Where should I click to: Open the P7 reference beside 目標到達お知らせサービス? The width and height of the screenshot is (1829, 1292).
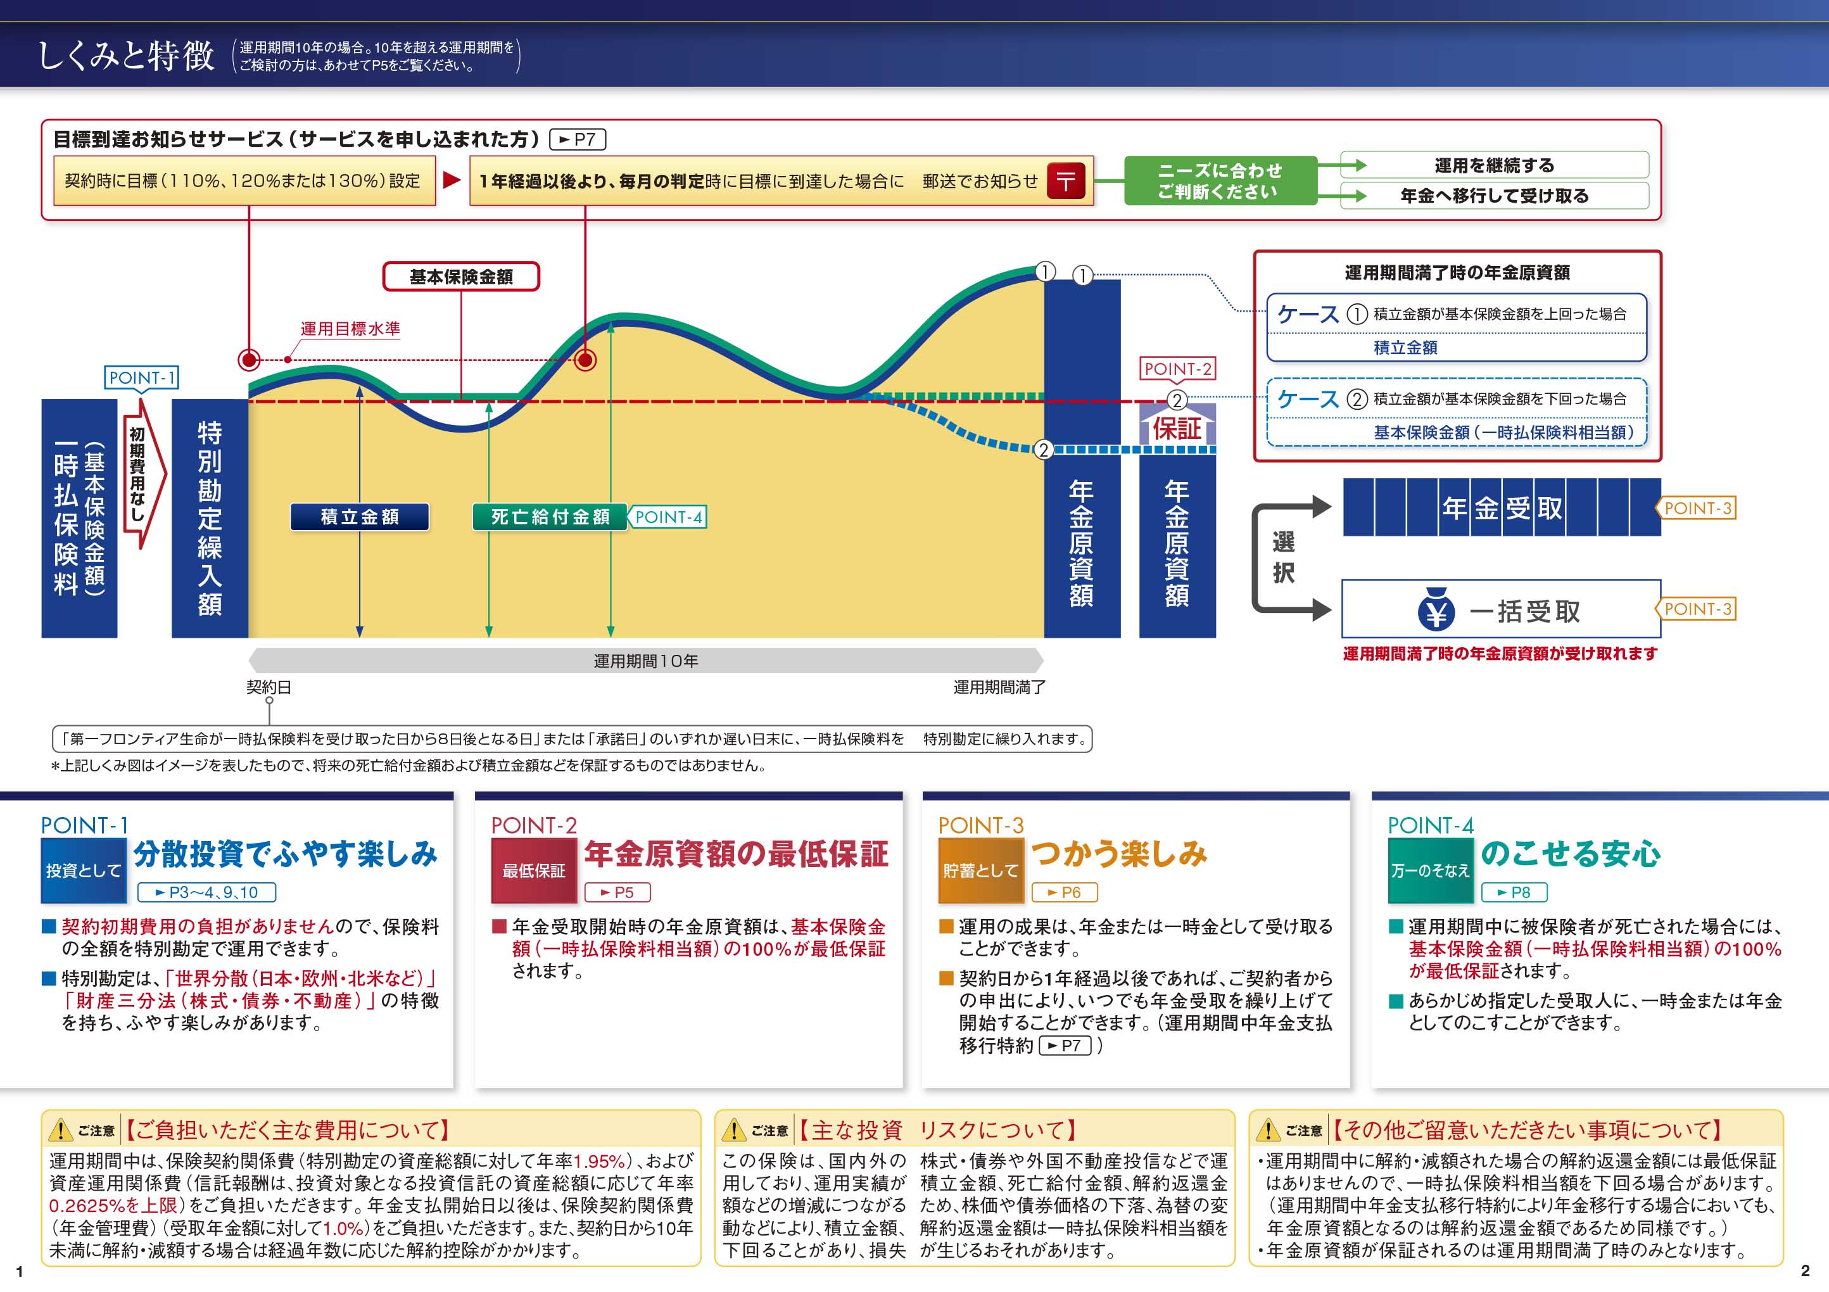click(x=578, y=139)
